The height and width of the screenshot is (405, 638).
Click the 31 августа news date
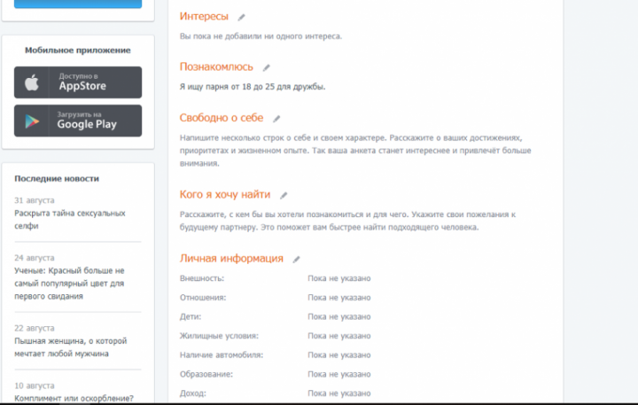coord(35,200)
